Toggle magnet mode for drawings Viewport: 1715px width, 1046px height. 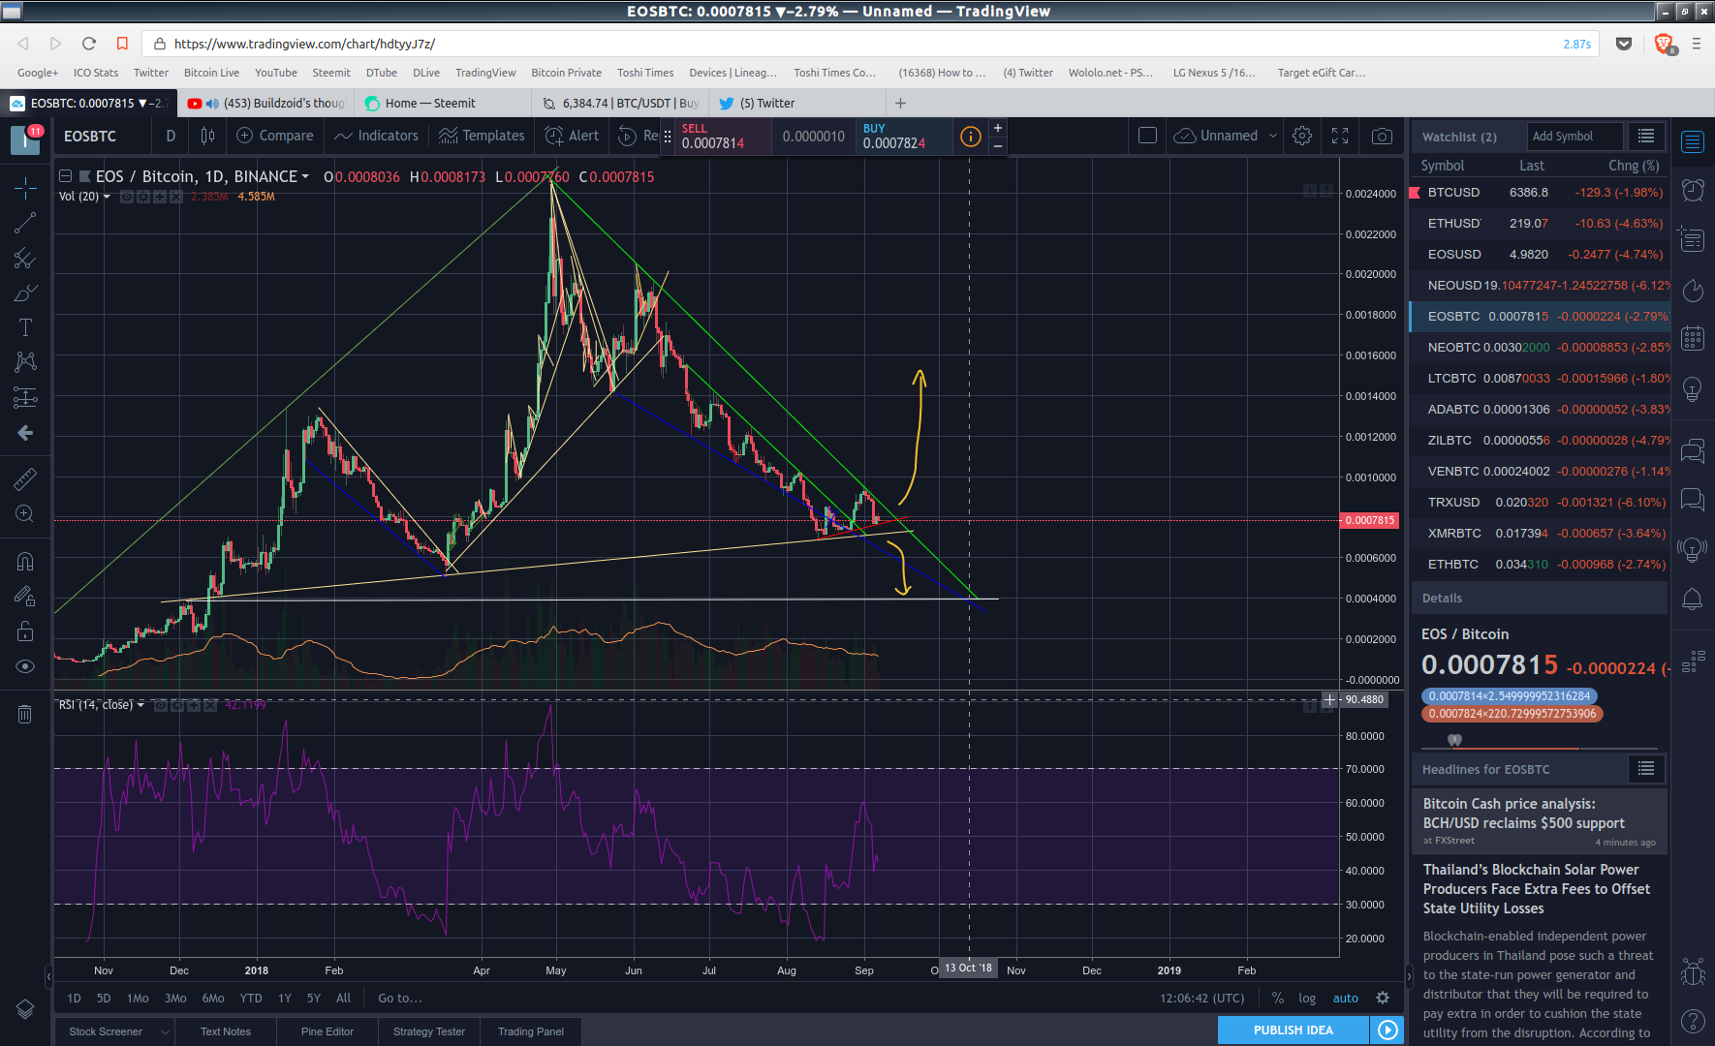[25, 562]
